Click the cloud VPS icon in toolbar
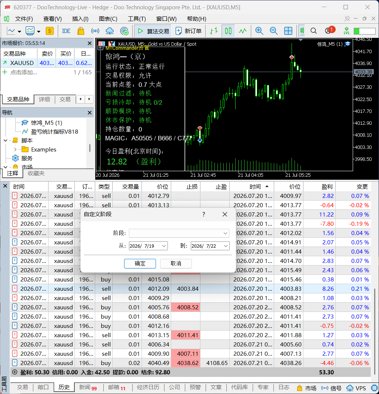 coord(110,31)
